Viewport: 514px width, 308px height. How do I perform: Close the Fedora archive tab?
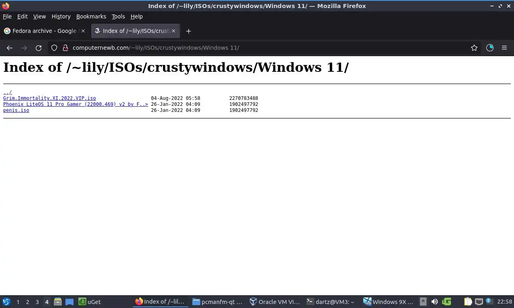(x=83, y=31)
